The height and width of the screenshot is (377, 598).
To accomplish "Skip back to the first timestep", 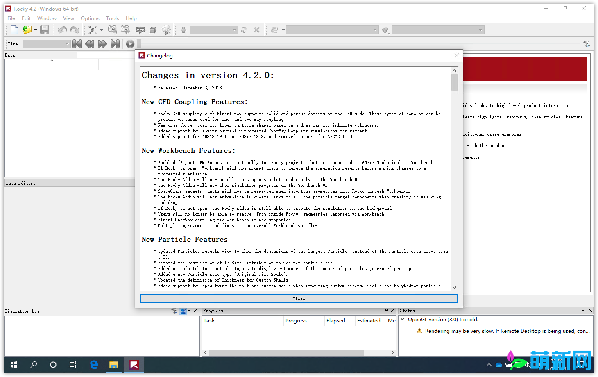I will tap(77, 43).
